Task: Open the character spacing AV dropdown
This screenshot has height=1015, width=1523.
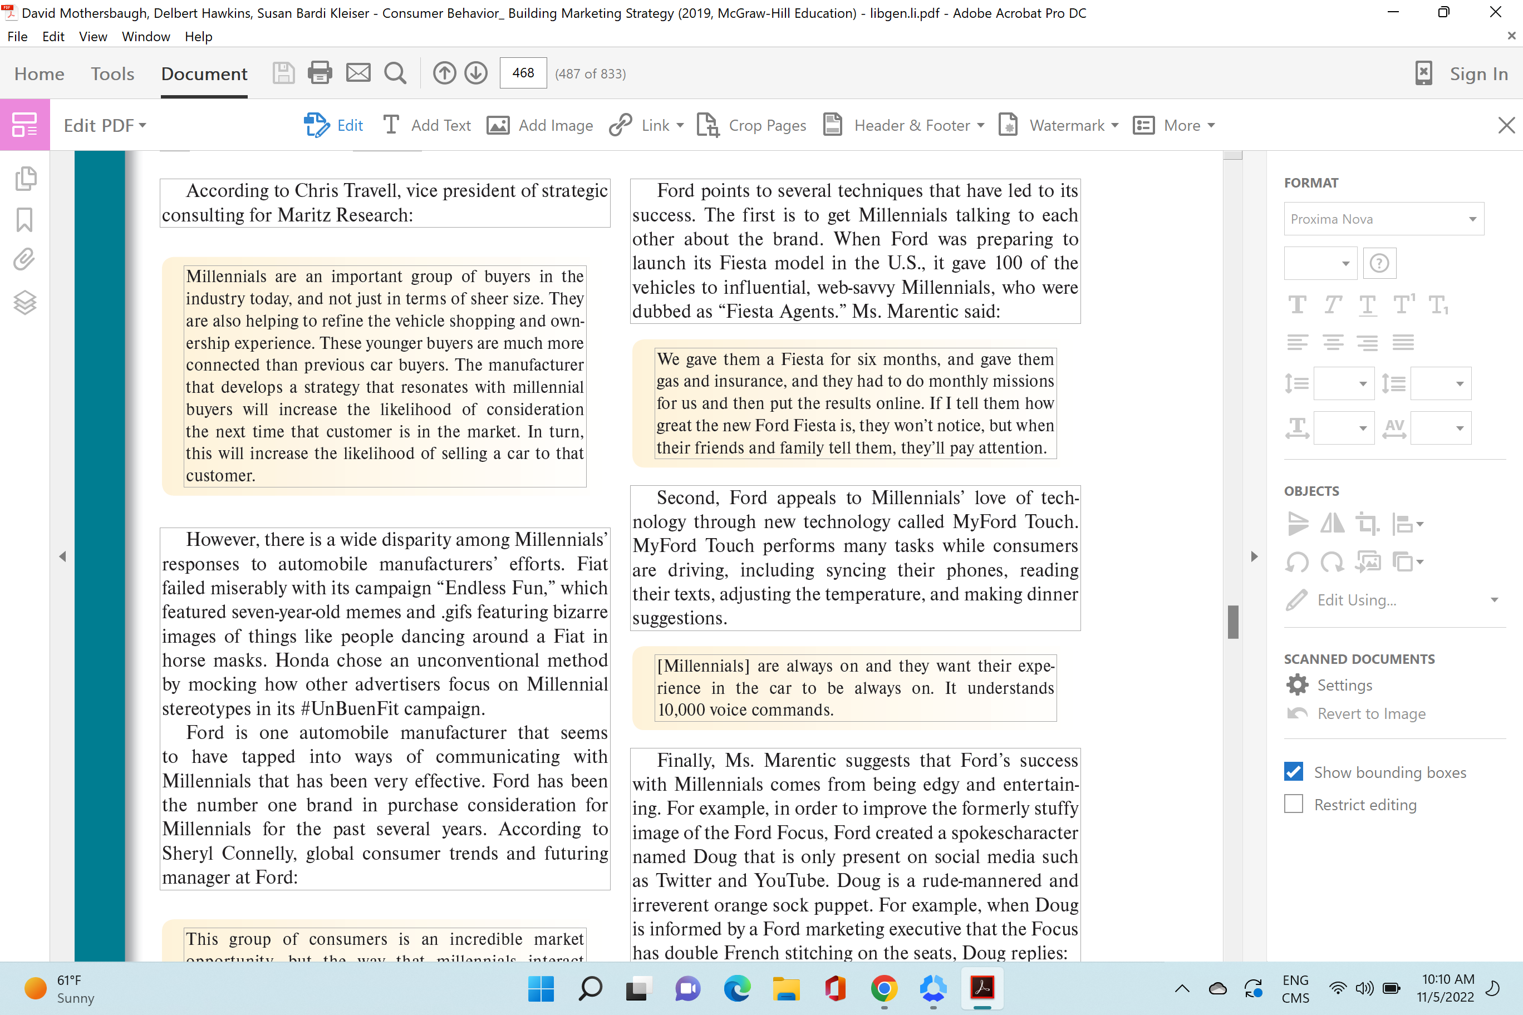Action: point(1441,428)
